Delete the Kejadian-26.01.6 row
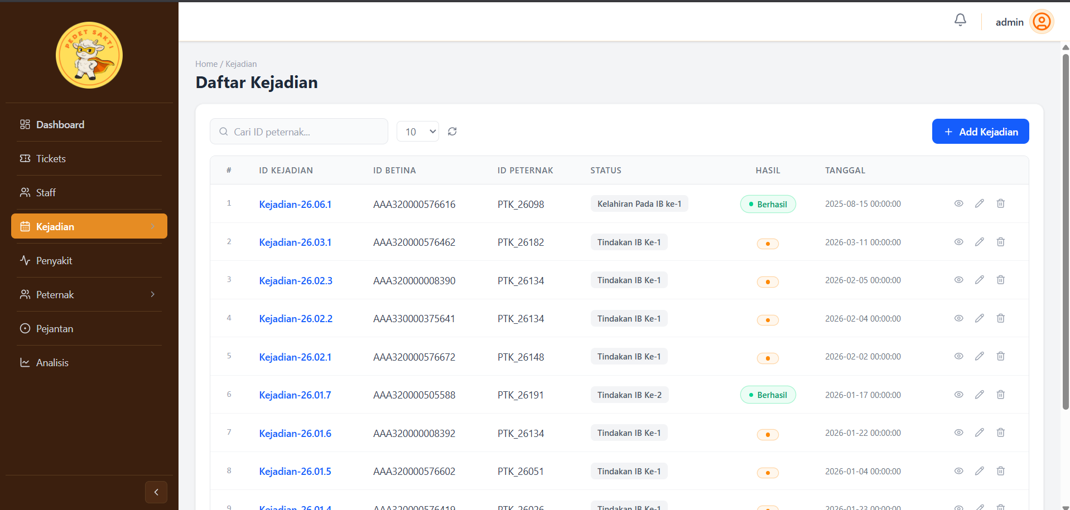1070x510 pixels. (1001, 433)
